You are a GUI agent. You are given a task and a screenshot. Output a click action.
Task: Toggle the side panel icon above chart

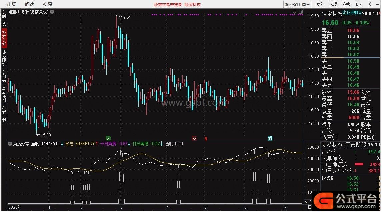click(x=301, y=12)
